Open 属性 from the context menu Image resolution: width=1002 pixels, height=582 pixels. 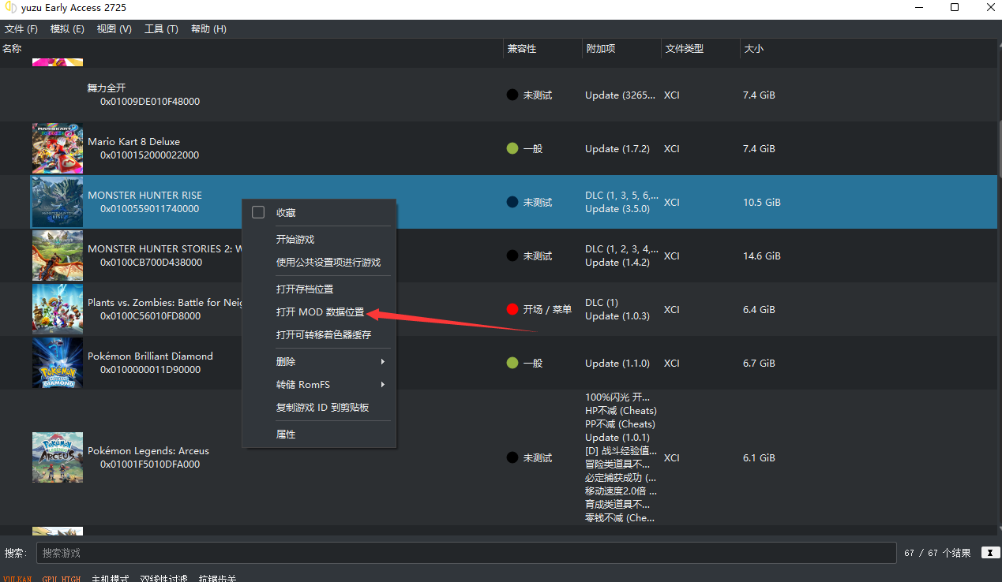[319, 434]
